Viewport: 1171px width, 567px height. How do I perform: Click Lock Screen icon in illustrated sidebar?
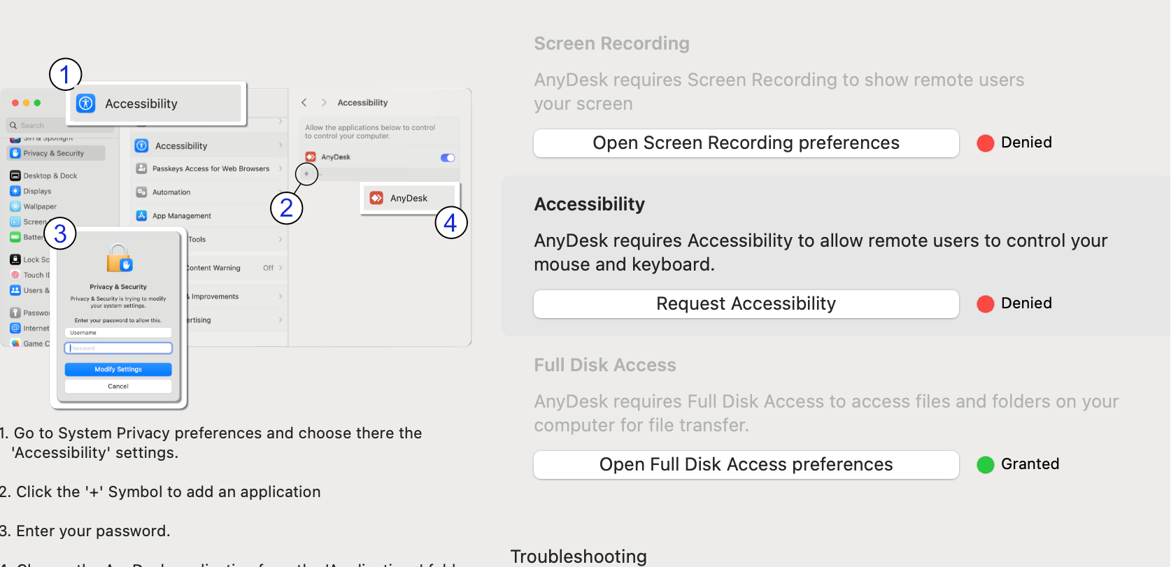tap(15, 259)
